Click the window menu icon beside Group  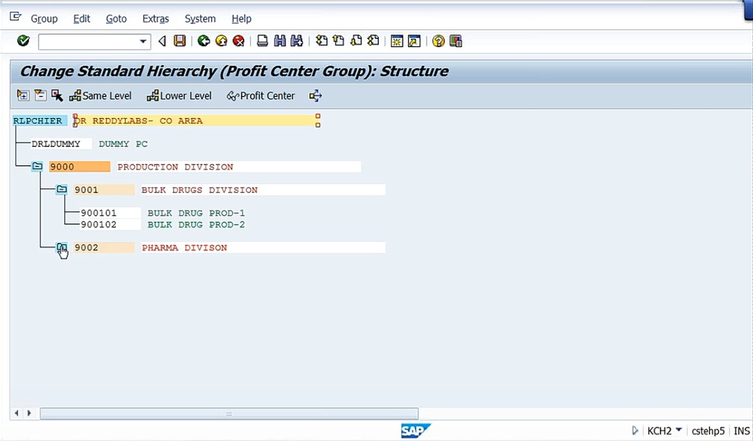[16, 17]
